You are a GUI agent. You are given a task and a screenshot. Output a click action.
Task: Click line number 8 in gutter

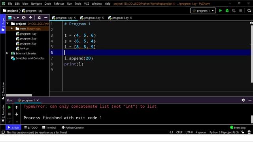[52, 64]
